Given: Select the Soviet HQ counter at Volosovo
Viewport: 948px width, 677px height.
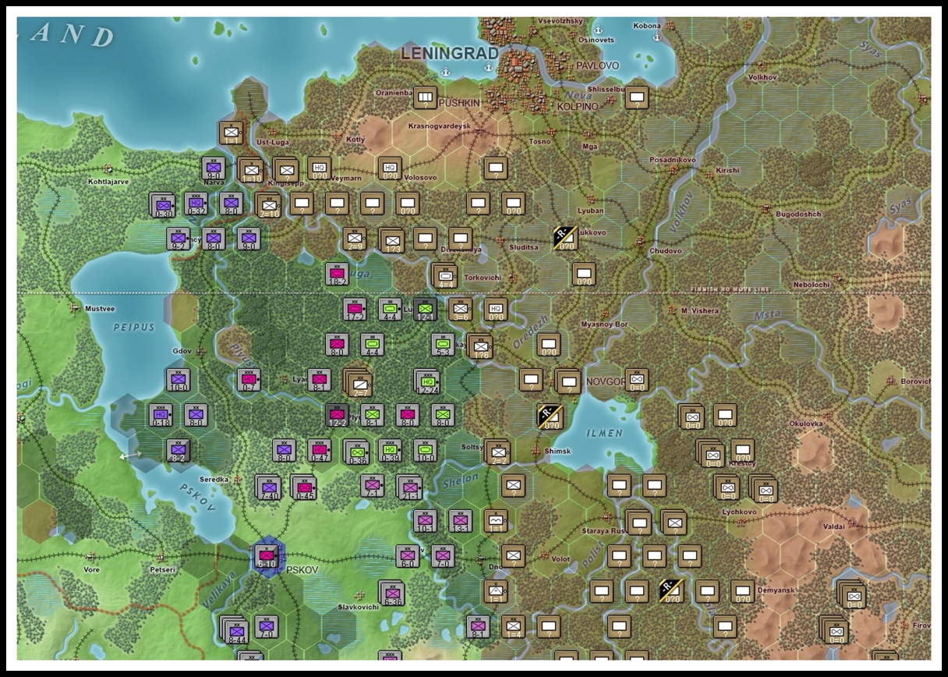Looking at the screenshot, I should pos(390,168).
